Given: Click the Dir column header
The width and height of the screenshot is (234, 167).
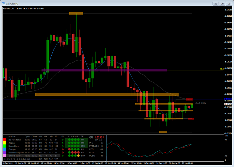Looking at the screenshot, I should (x=63, y=136).
